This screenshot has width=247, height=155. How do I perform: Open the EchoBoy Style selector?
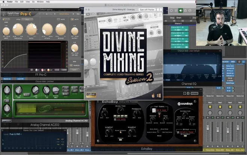pyautogui.click(x=186, y=132)
